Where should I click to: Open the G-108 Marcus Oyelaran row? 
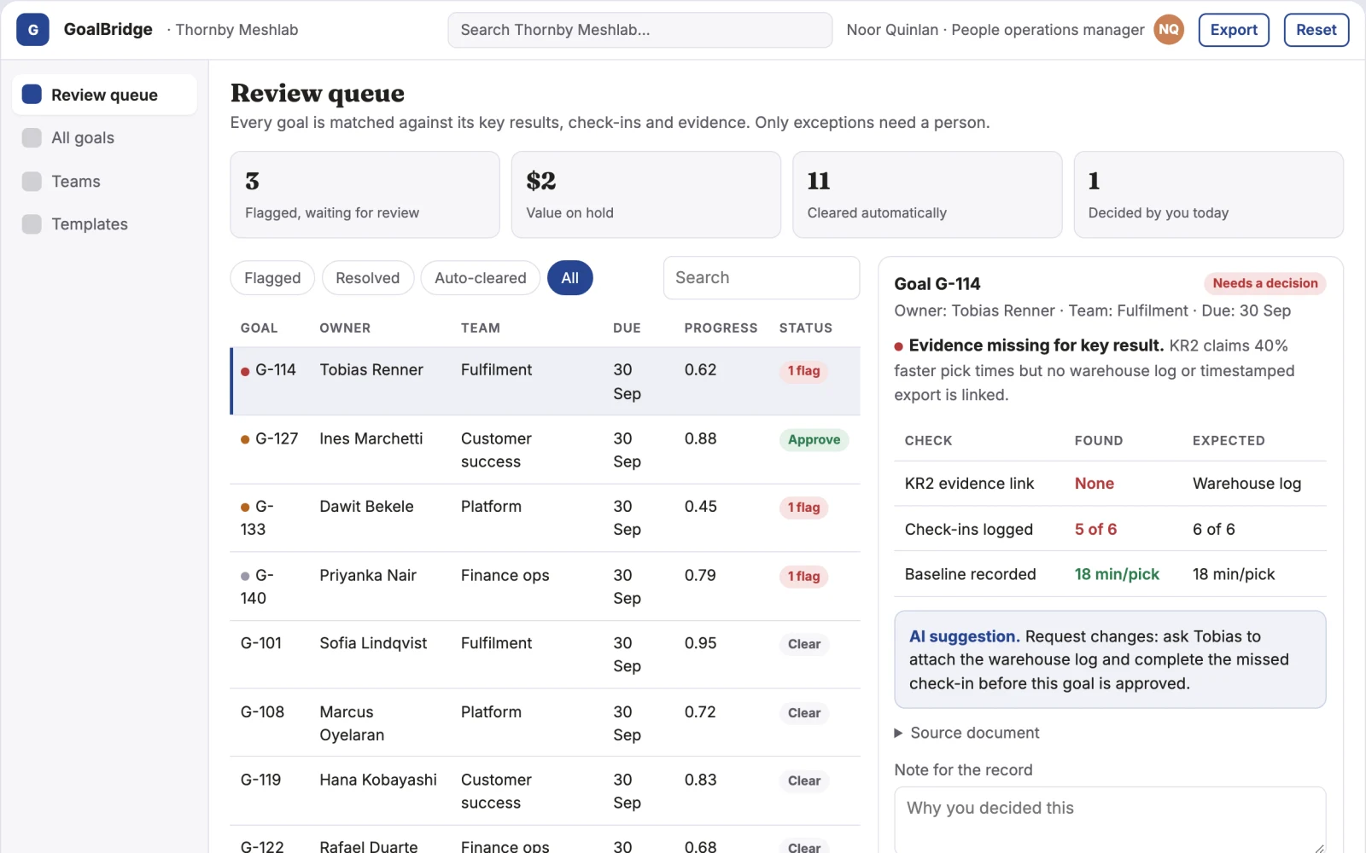[545, 722]
